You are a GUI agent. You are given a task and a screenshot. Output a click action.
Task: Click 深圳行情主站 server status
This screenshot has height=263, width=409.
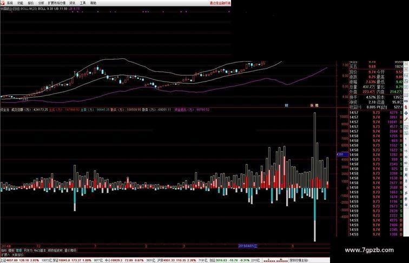coord(299,260)
